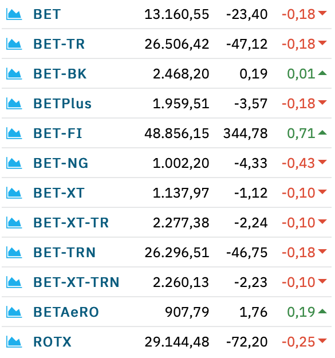Open the chart icon for BET-XT
Screen dimensions: 335x358
(x=14, y=193)
